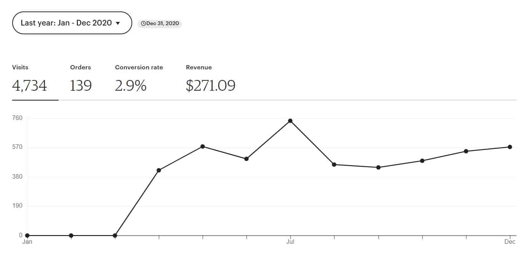The image size is (521, 256).
Task: Click the November data point
Action: (466, 151)
